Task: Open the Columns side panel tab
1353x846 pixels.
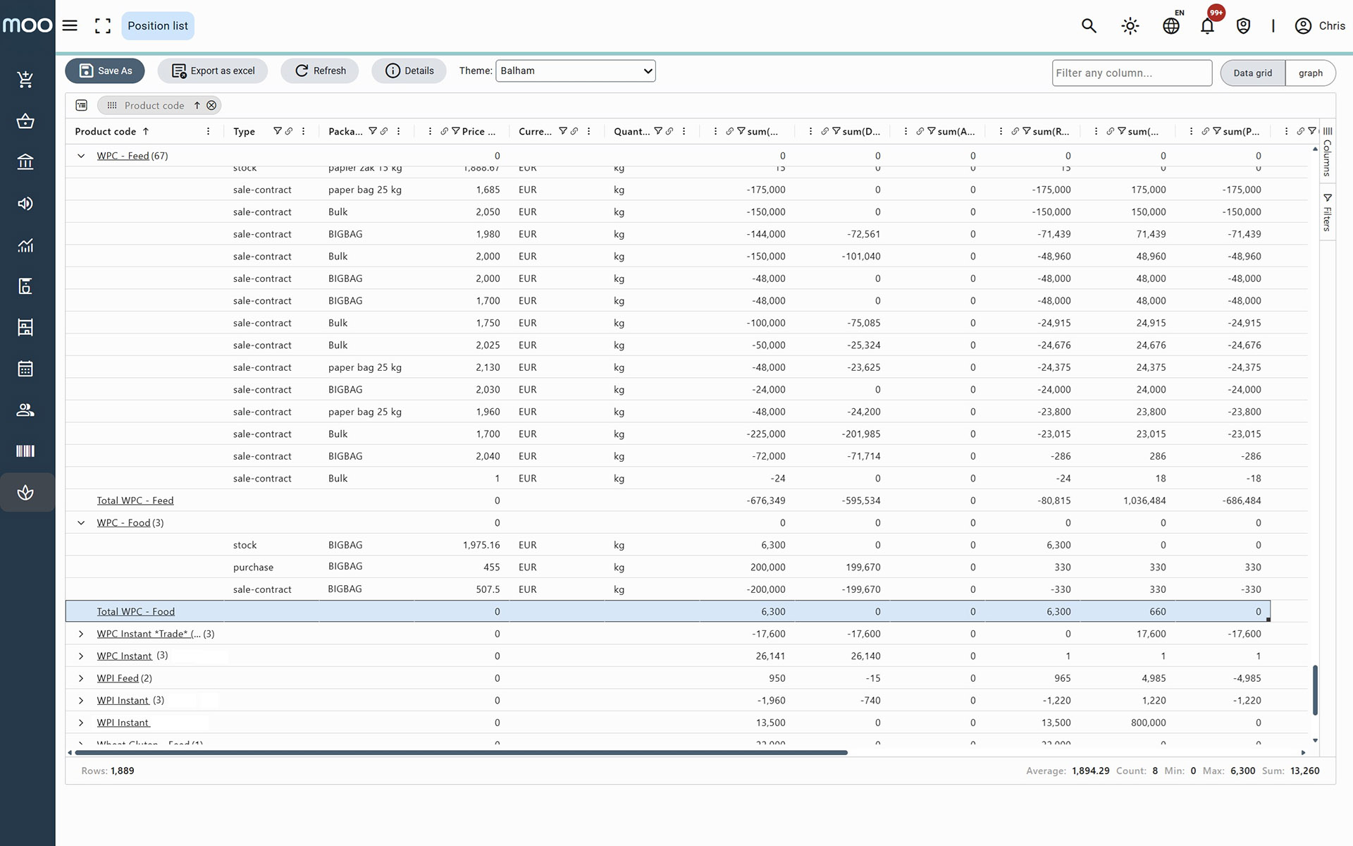Action: [1327, 152]
